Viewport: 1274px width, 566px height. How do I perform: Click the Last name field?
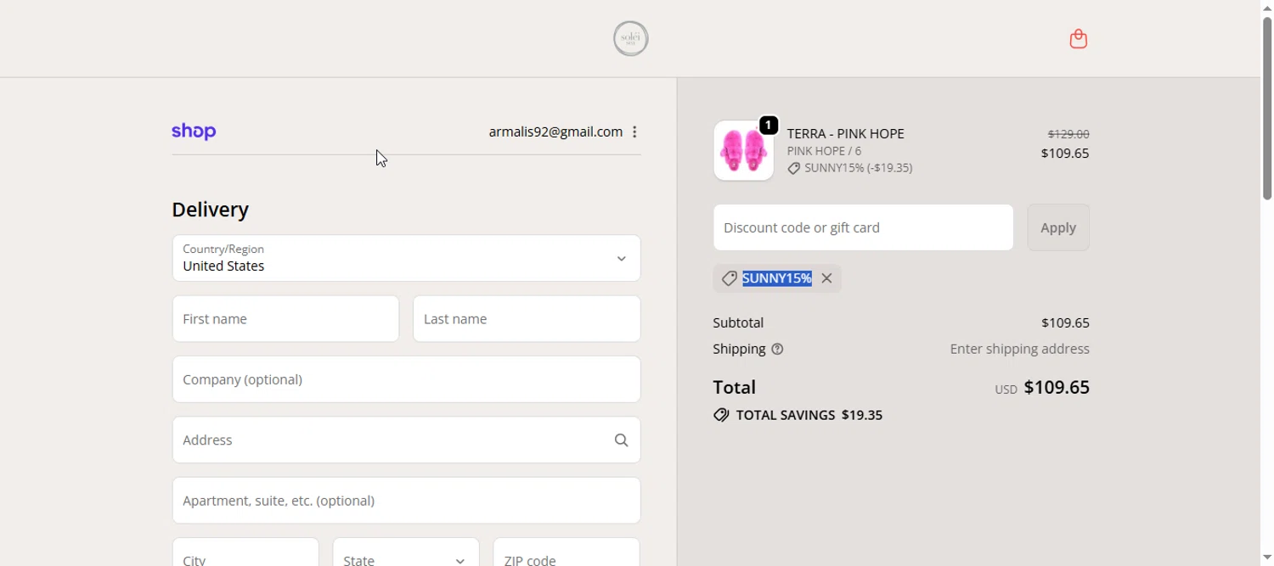pyautogui.click(x=527, y=319)
